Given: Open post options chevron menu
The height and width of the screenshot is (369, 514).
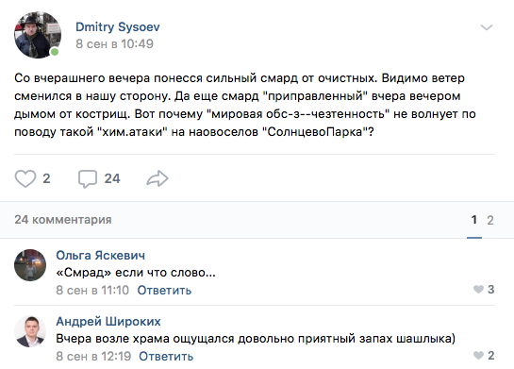Looking at the screenshot, I should (x=487, y=27).
